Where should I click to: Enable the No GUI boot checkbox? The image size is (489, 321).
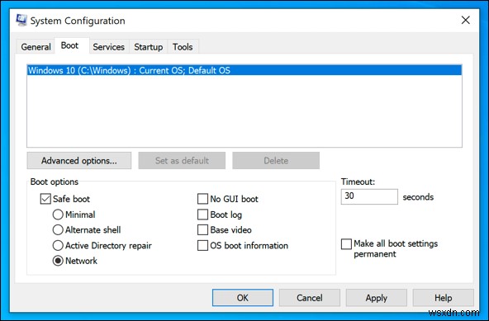click(202, 199)
